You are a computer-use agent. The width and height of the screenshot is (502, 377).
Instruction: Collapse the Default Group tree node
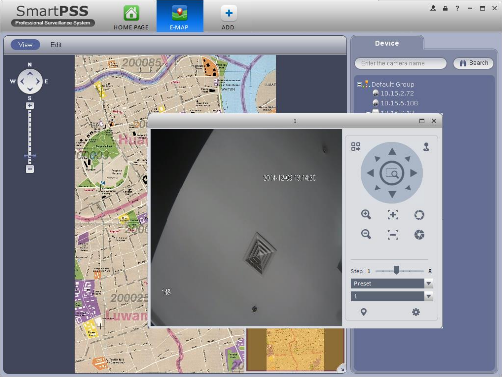click(x=359, y=84)
